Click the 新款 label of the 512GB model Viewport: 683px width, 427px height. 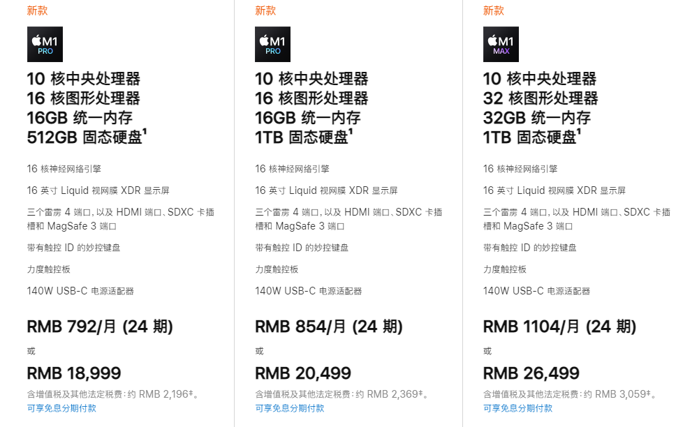[37, 10]
